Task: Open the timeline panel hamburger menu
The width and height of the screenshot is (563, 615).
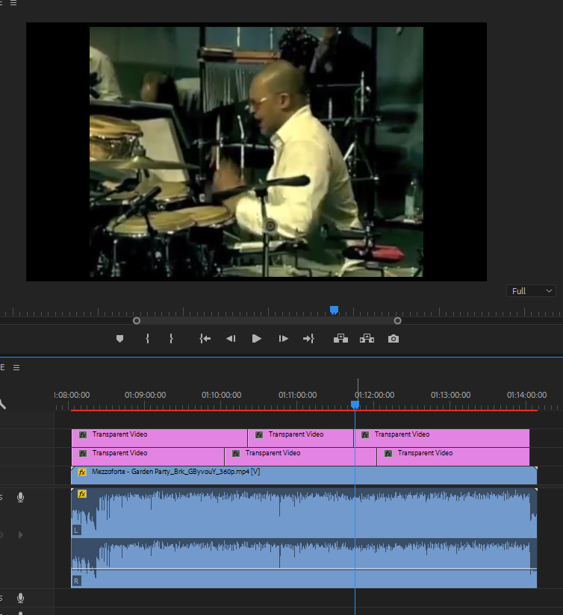Action: tap(16, 367)
